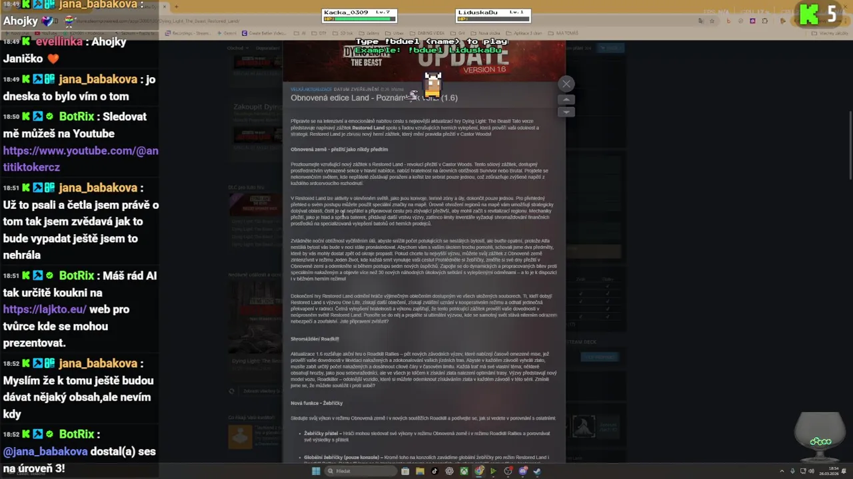853x479 pixels.
Task: Open ChatGPT app from the taskbar
Action: 449,471
